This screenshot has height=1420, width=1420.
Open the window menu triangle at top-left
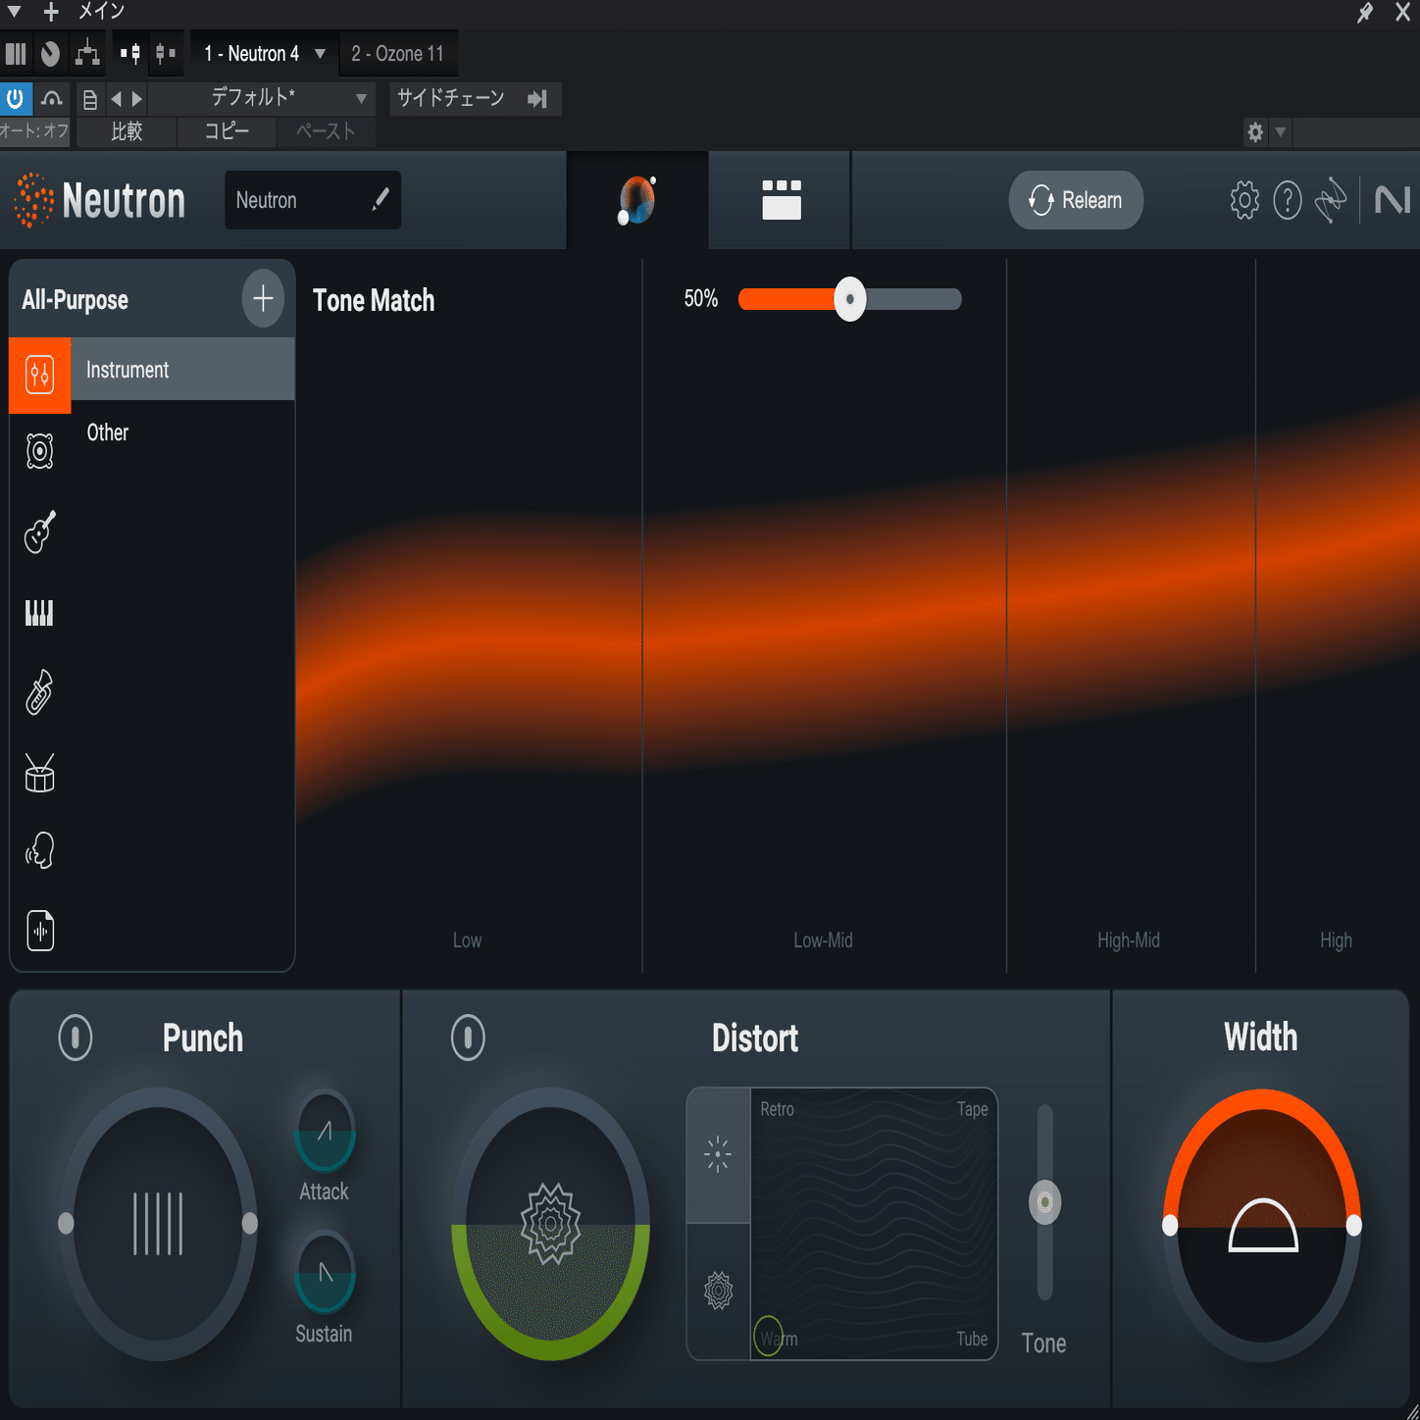pos(14,12)
